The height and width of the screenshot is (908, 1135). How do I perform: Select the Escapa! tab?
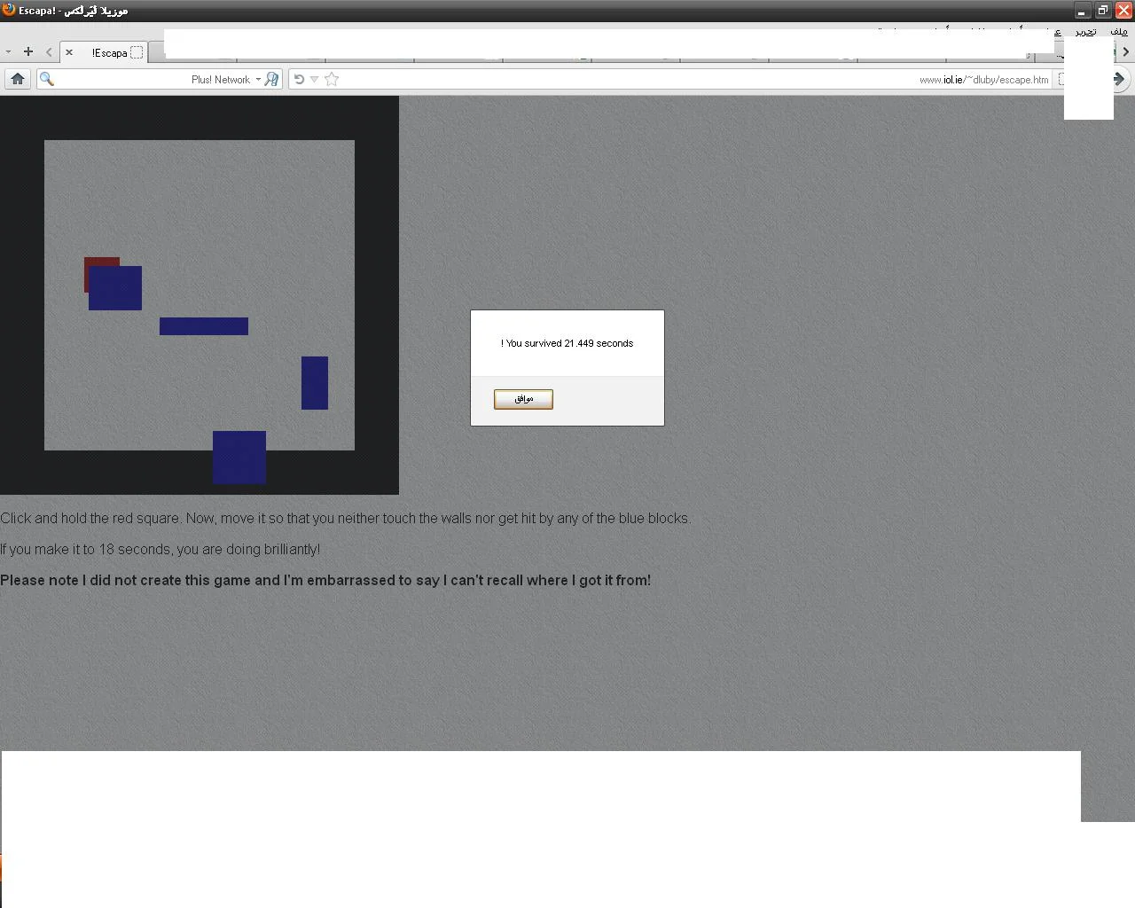[x=111, y=52]
